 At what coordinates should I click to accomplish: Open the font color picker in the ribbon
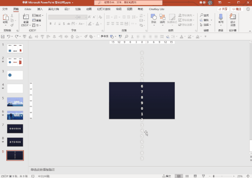(98, 24)
